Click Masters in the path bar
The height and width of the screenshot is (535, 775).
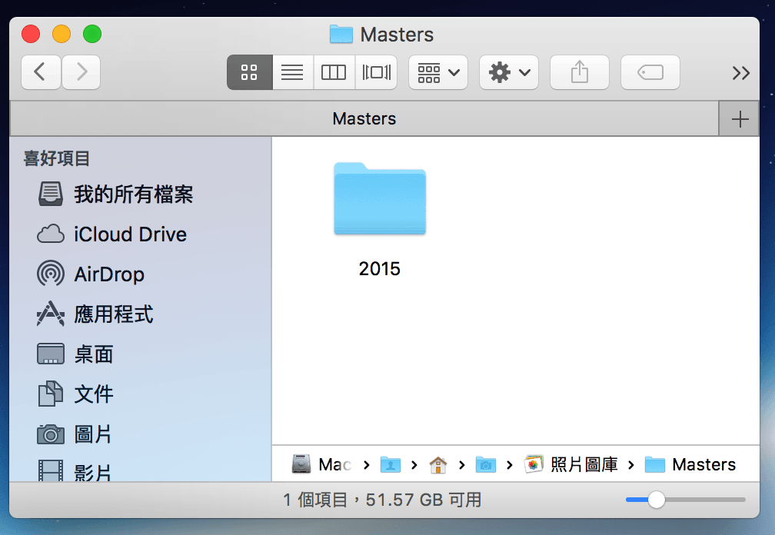pos(690,464)
